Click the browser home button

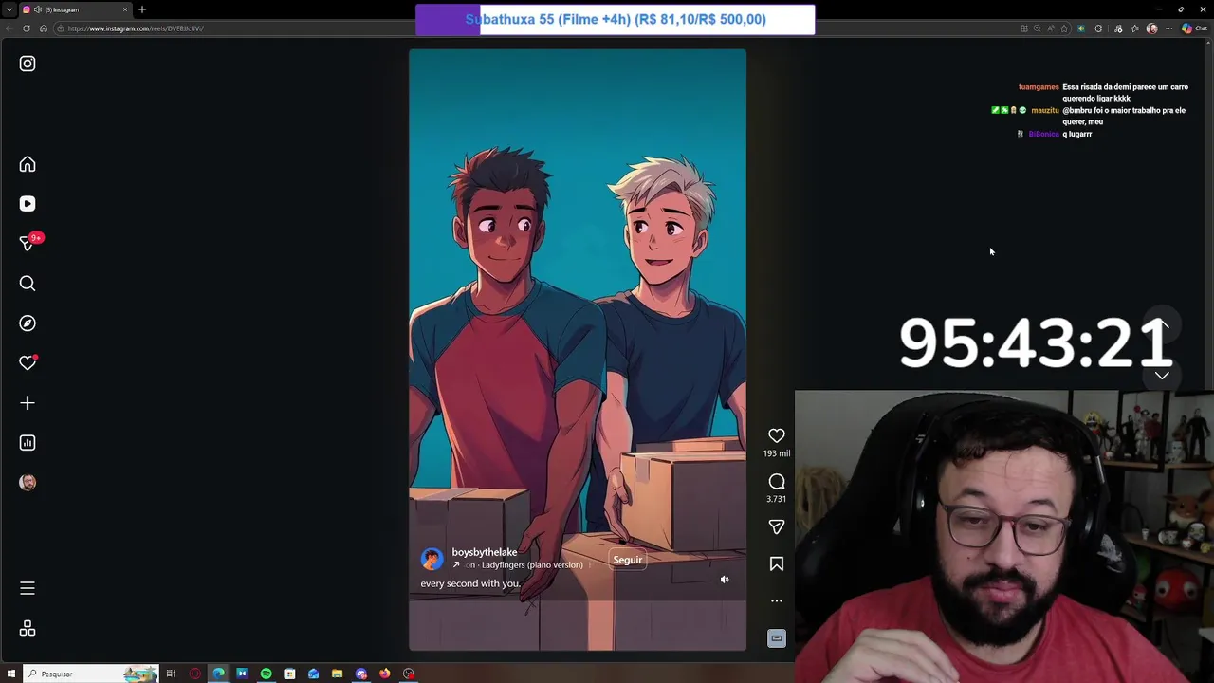pos(44,28)
